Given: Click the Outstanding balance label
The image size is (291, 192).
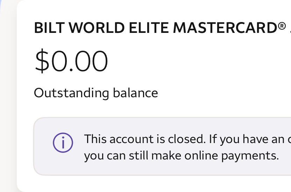Looking at the screenshot, I should click(x=96, y=93).
